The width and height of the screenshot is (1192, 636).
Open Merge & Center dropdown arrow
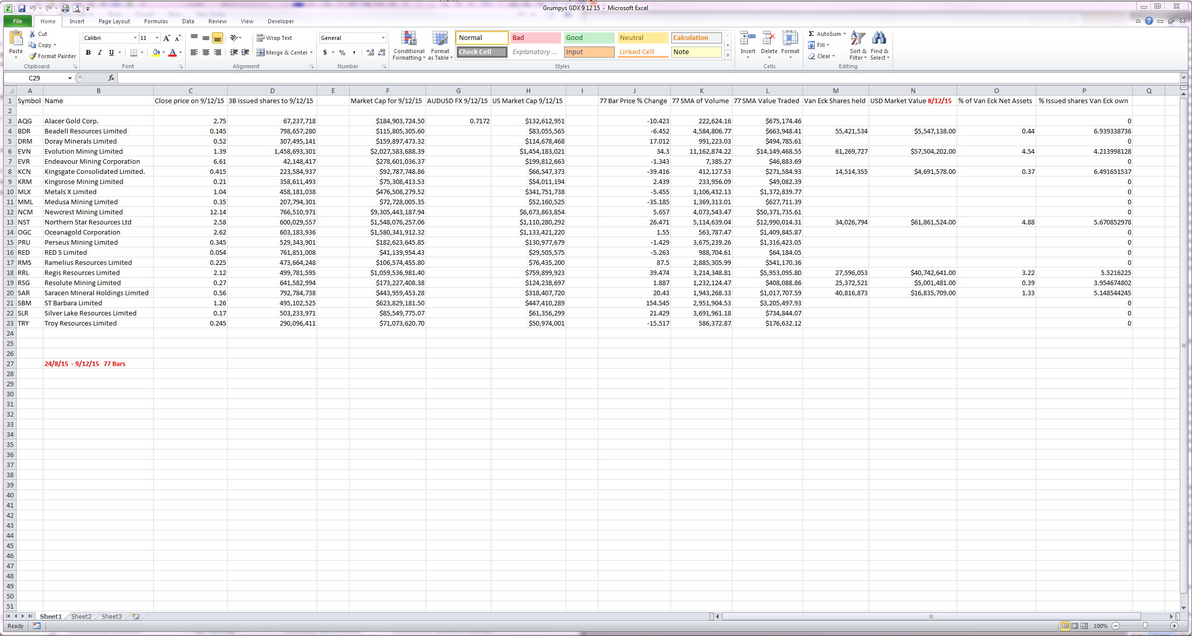point(311,53)
